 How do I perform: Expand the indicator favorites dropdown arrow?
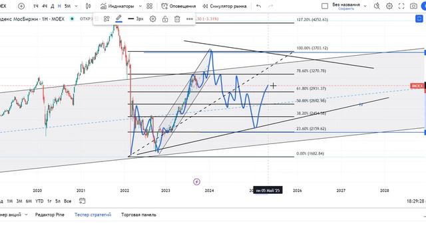pos(140,6)
